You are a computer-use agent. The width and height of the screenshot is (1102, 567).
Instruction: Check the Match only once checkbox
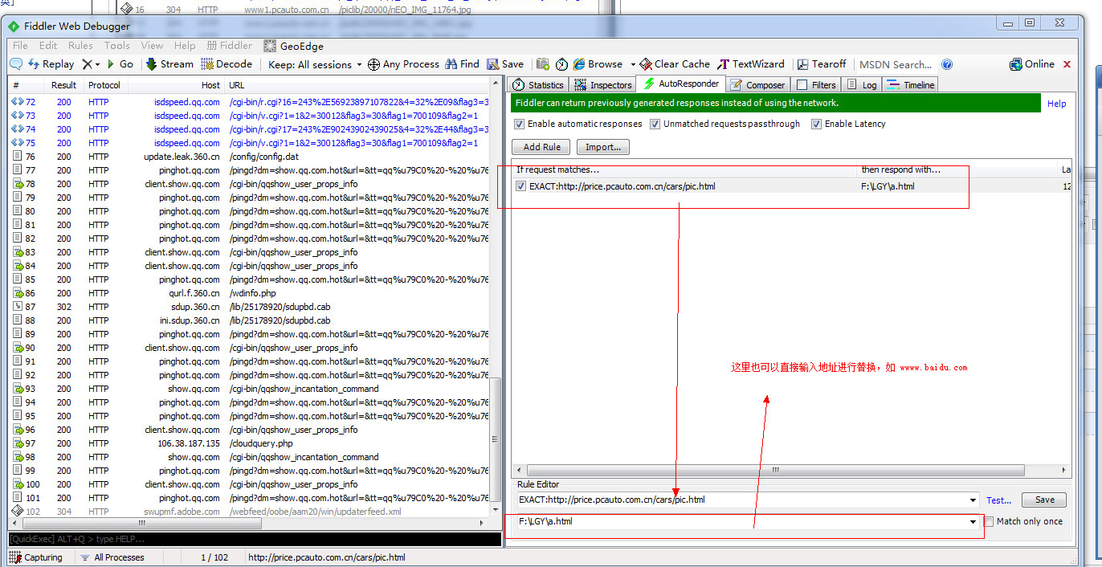(989, 521)
